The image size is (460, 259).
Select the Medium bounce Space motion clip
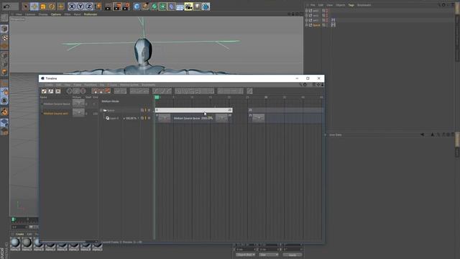pyautogui.click(x=193, y=118)
